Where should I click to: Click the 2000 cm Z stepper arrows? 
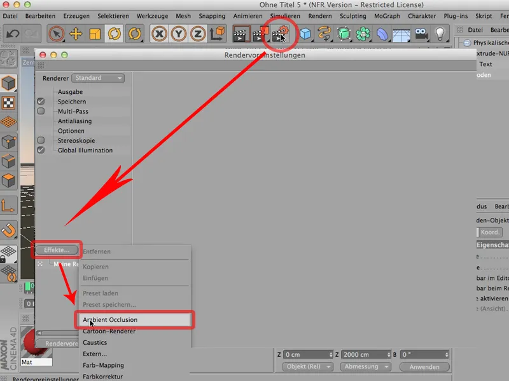(x=389, y=355)
